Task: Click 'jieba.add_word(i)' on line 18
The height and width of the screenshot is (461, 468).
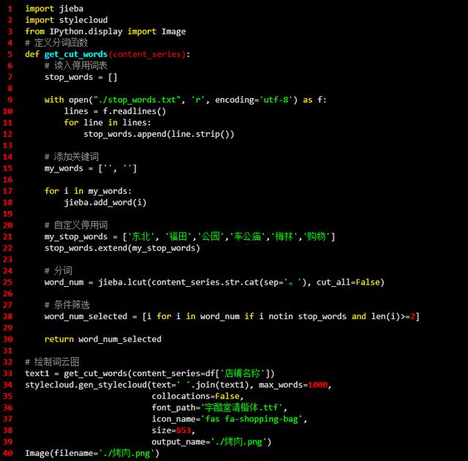Action: (105, 203)
